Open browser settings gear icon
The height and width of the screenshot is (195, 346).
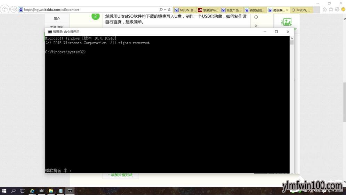point(337,9)
